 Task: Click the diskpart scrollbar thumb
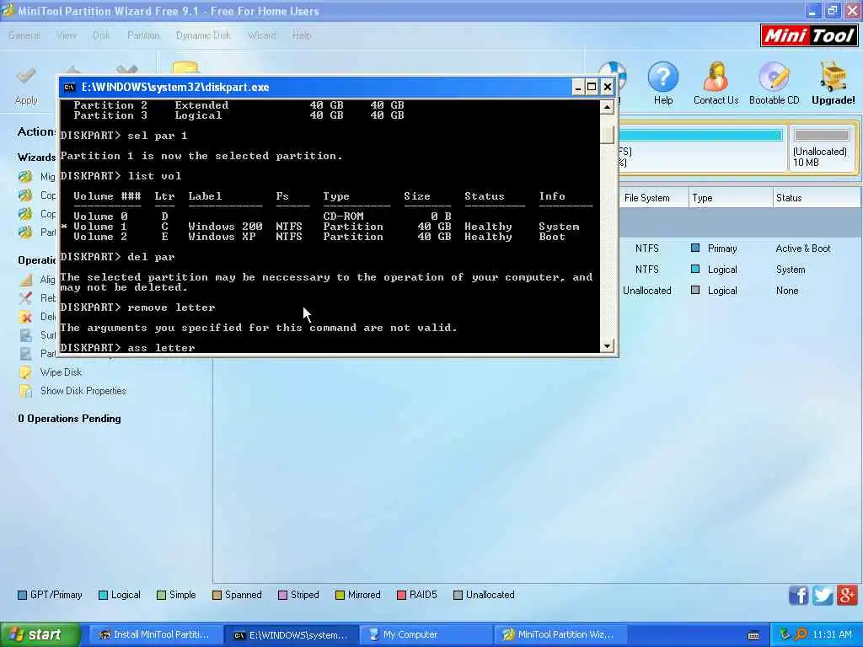607,134
